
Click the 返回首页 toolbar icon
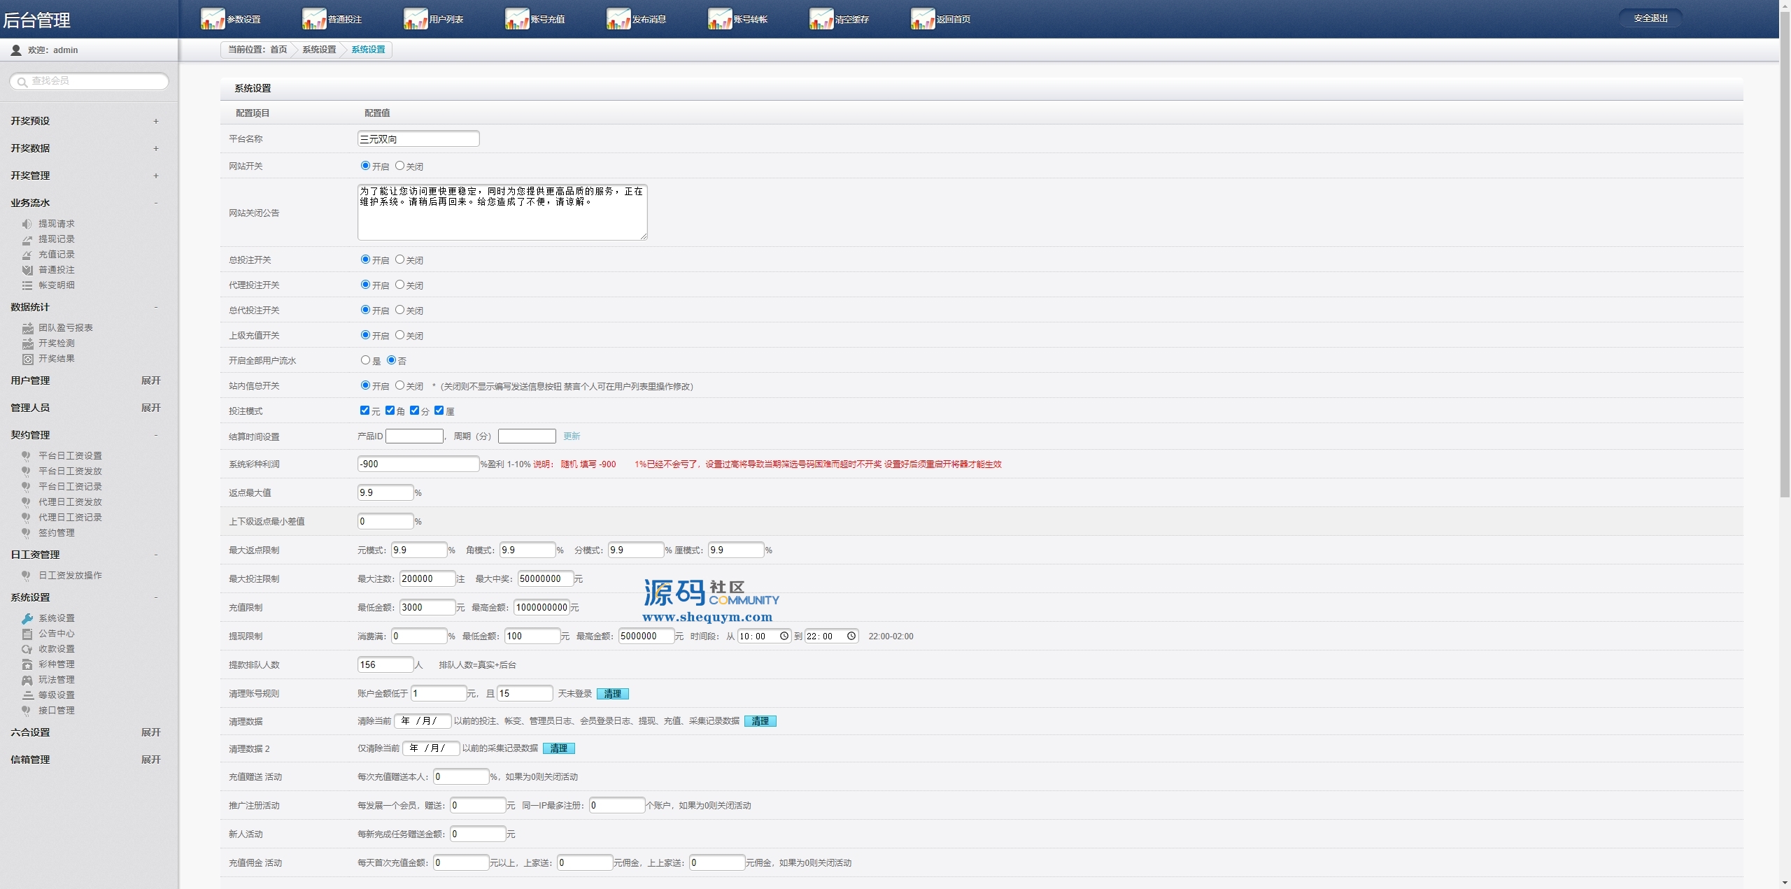(x=923, y=19)
